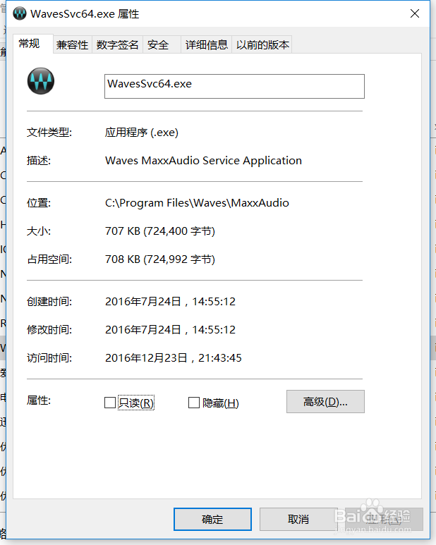Viewport: 436px width, 545px height.
Task: Click the large Waves file icon
Action: click(41, 81)
